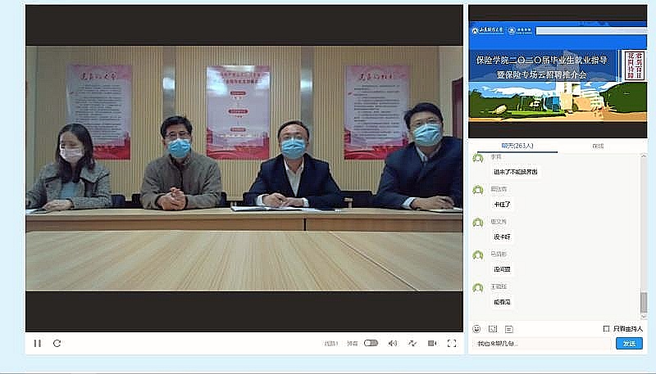Open the 线路1 line selector
The width and height of the screenshot is (656, 374).
[330, 344]
